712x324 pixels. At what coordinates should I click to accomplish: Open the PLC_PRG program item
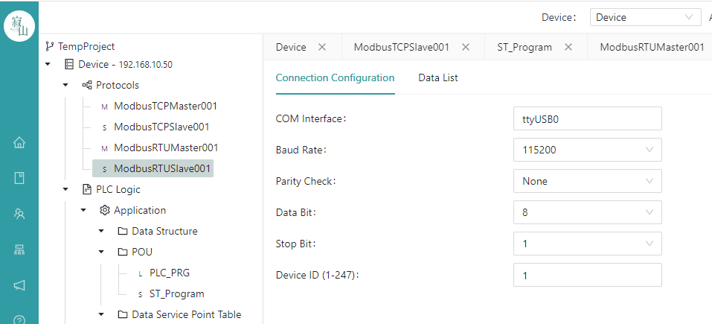(x=170, y=273)
